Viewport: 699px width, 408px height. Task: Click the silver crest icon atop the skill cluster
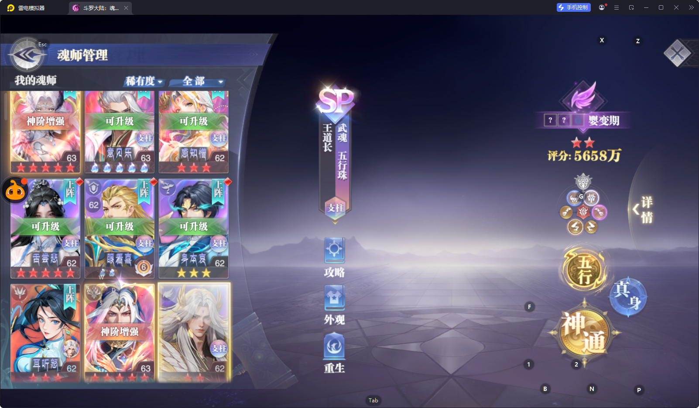pyautogui.click(x=583, y=181)
